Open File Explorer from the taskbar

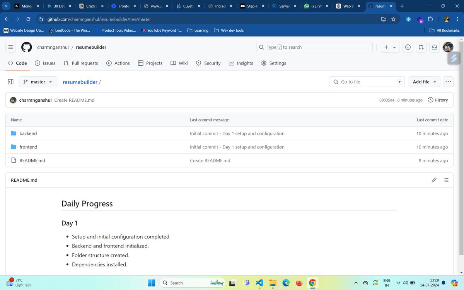273,283
